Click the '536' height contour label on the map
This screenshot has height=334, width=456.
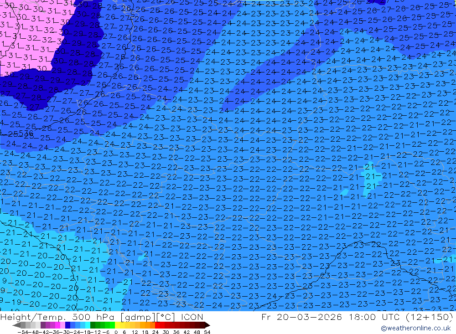25,134
